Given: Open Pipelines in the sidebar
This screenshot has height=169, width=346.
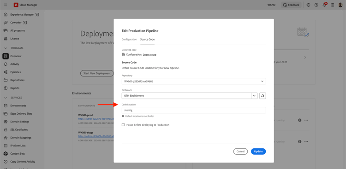Looking at the screenshot, I should pyautogui.click(x=16, y=72).
